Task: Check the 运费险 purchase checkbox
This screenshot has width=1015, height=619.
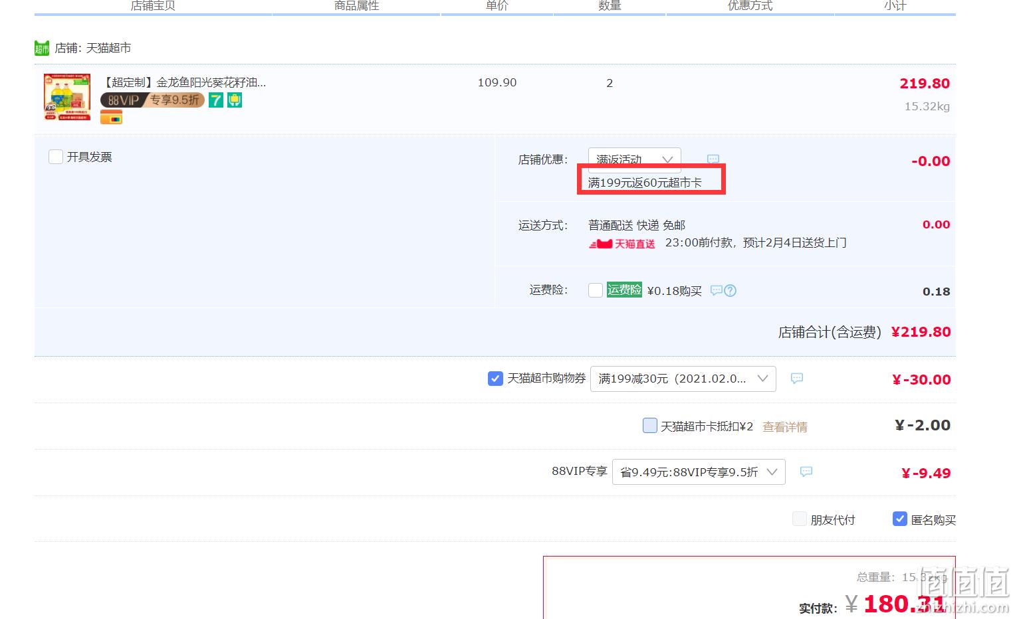Action: (596, 290)
